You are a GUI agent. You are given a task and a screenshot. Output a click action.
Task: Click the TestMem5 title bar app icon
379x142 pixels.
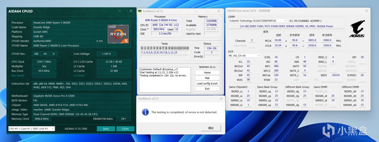pyautogui.click(x=140, y=11)
